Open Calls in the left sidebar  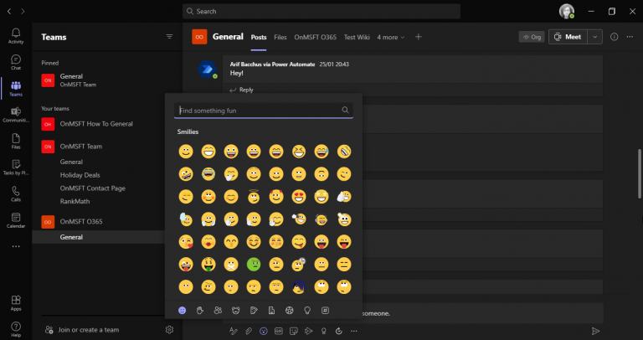point(16,194)
